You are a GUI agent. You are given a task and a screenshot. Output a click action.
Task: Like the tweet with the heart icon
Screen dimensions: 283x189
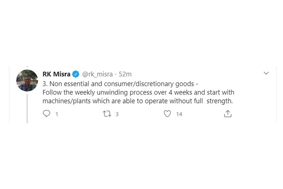[167, 114]
